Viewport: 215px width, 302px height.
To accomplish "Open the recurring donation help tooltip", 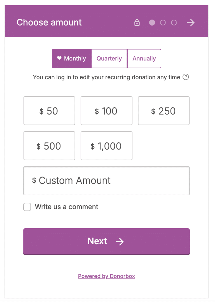I will [x=186, y=77].
